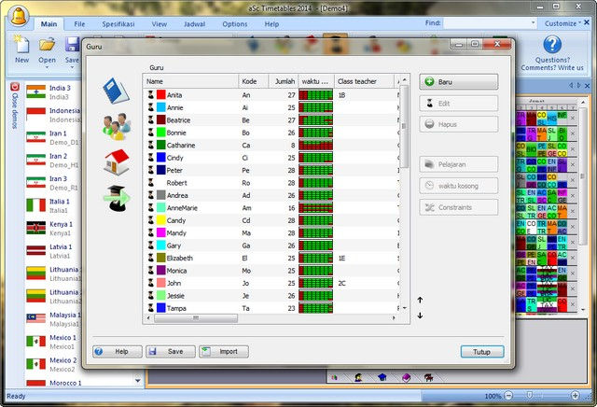Click yellow color swatch for Candy
The height and width of the screenshot is (407, 597).
coord(161,220)
